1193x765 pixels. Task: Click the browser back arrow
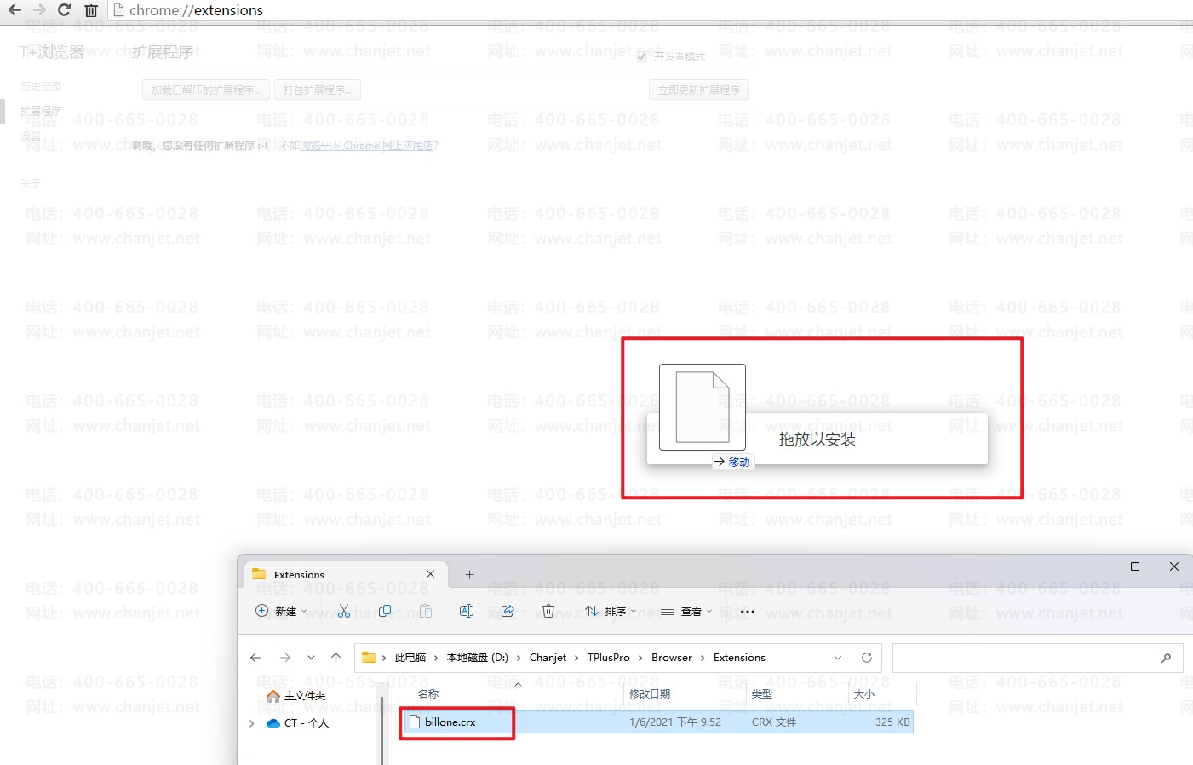click(x=14, y=10)
